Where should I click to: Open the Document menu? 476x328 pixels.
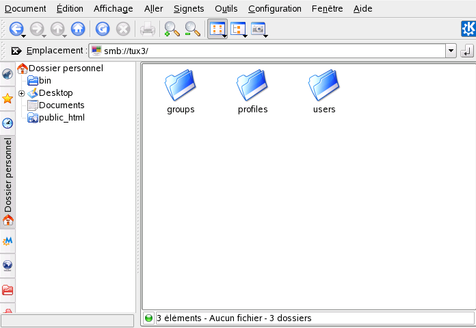[25, 8]
